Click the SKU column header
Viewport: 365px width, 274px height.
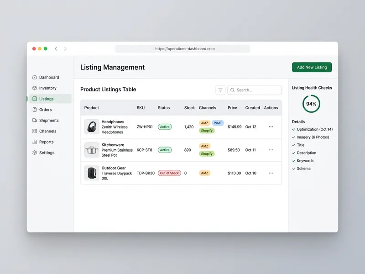141,108
